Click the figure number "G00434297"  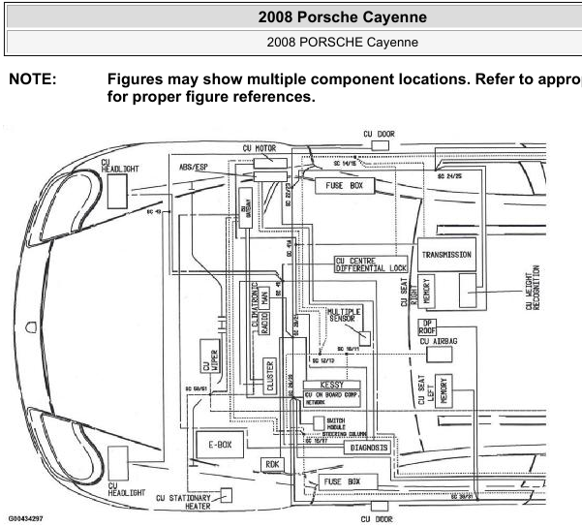click(x=26, y=518)
